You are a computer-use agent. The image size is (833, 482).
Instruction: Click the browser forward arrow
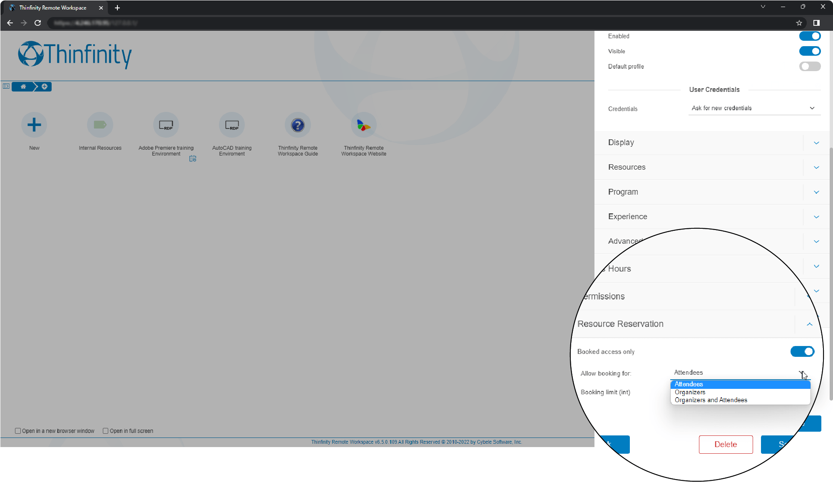[24, 23]
